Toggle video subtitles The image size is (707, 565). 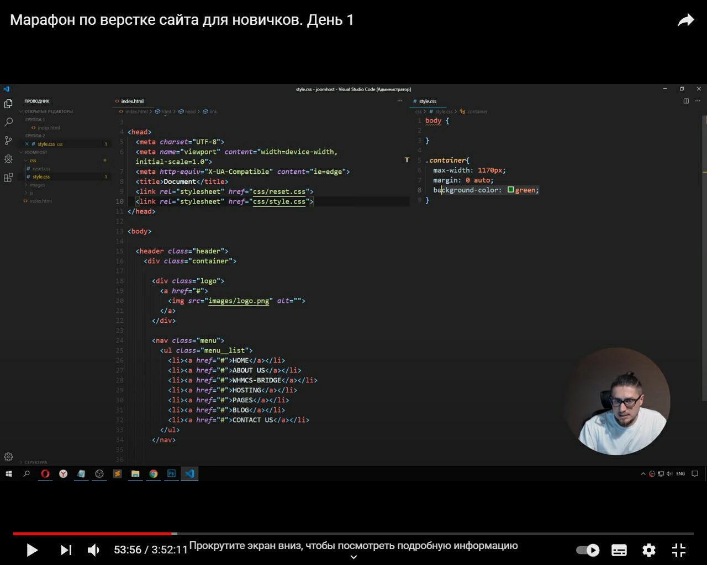[619, 550]
